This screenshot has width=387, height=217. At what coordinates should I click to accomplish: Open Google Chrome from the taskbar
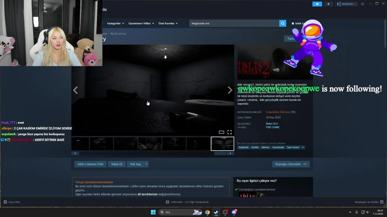coord(207,212)
